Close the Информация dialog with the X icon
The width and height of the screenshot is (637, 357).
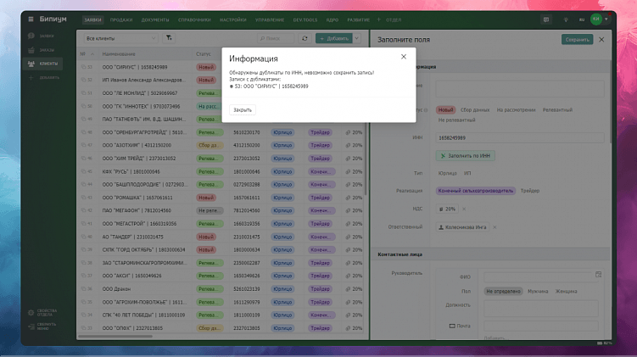click(x=403, y=57)
